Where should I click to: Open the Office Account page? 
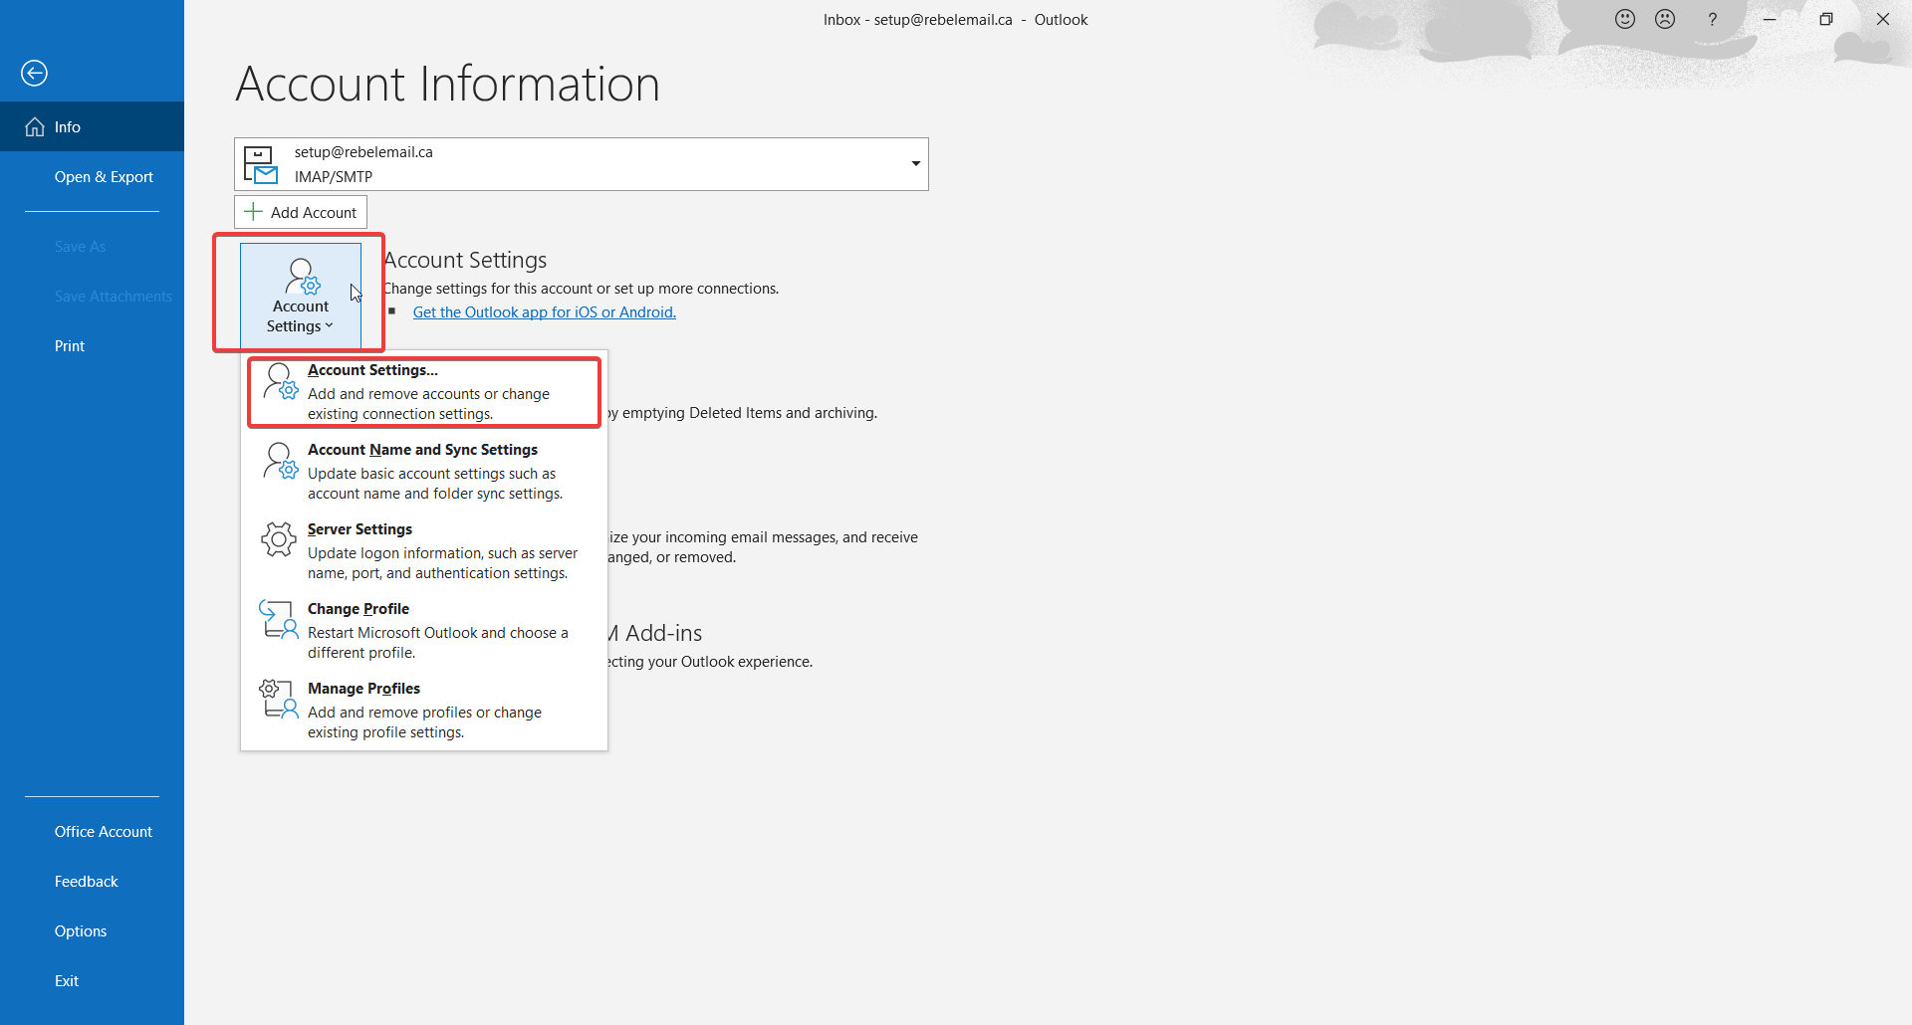tap(92, 831)
